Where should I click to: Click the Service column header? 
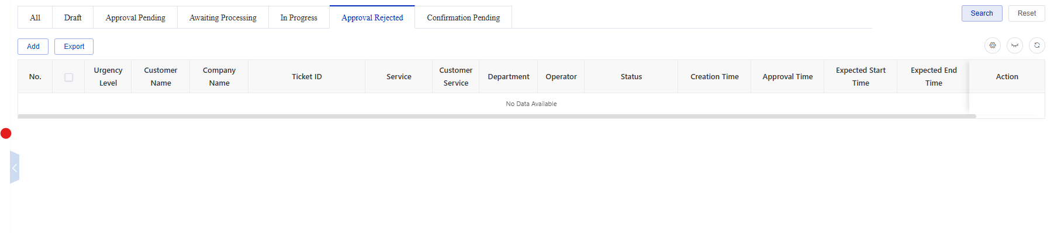399,76
